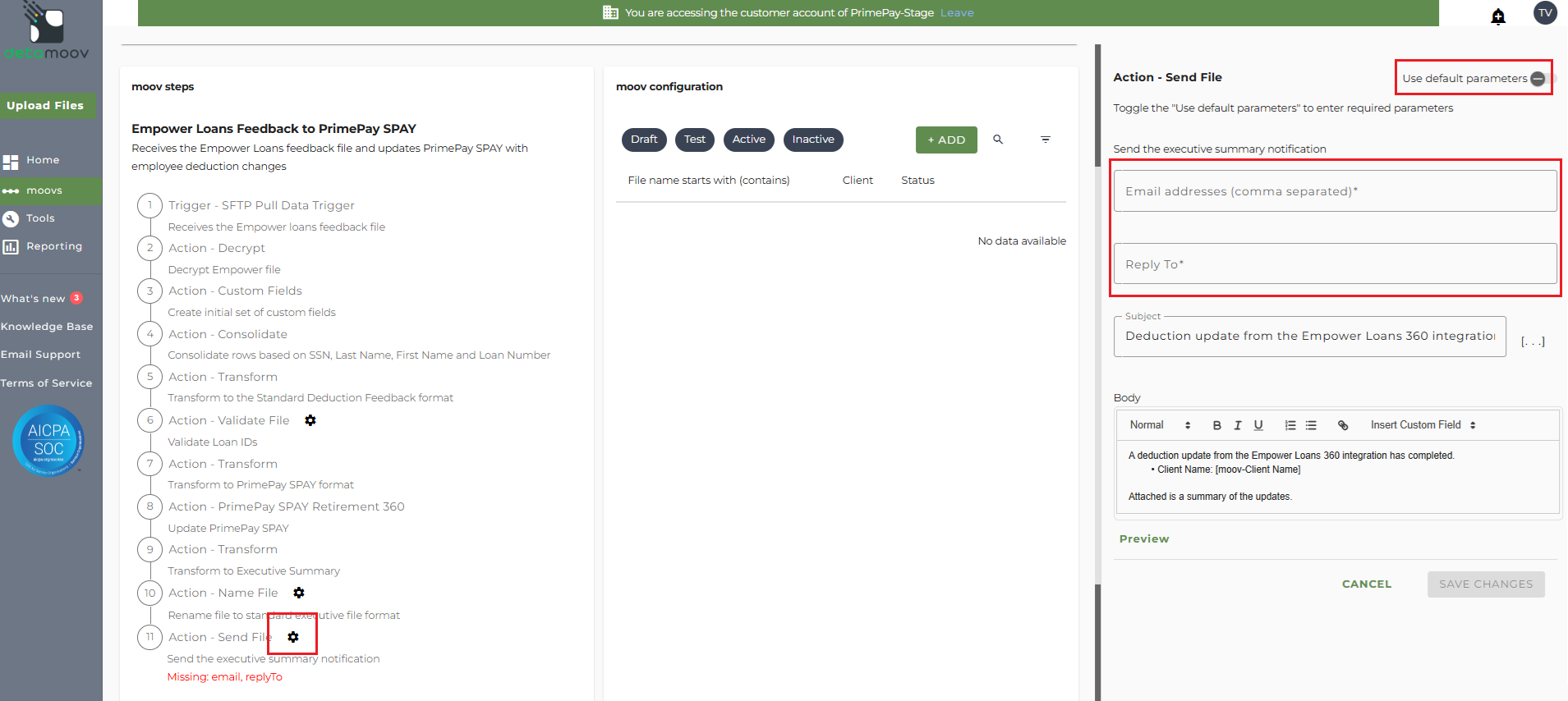This screenshot has width=1568, height=701.
Task: Click the building icon in green banner
Action: click(x=610, y=12)
